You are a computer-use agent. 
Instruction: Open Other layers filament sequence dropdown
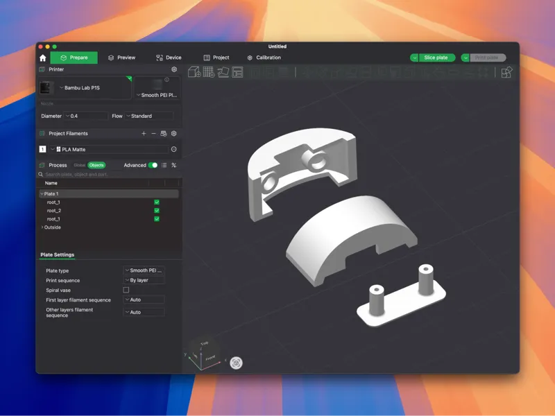(144, 313)
